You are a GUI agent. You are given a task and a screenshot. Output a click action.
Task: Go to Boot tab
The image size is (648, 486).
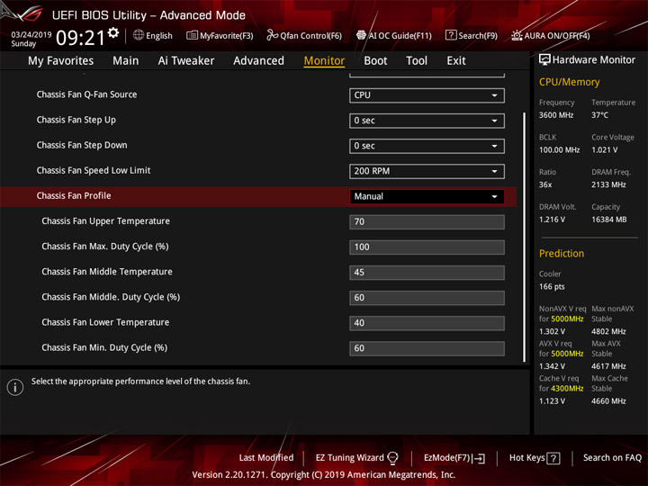(x=375, y=61)
